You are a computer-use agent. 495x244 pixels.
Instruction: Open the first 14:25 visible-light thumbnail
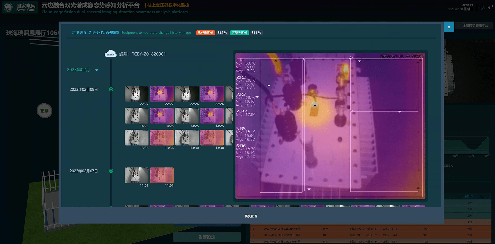coord(137,116)
